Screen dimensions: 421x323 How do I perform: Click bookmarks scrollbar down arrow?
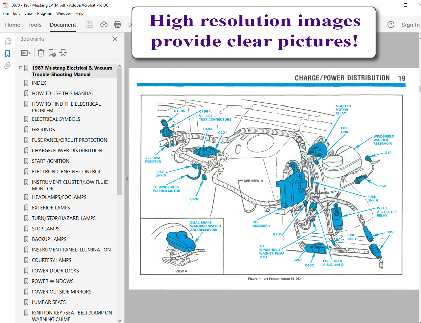click(119, 321)
